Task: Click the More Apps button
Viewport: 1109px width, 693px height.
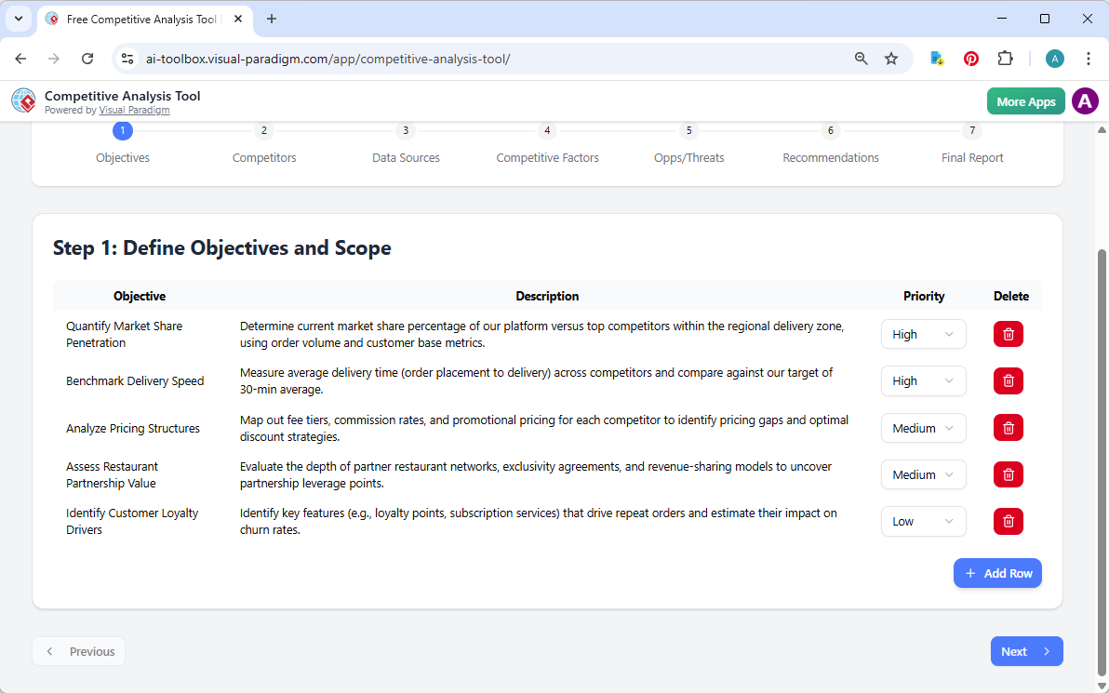Action: click(x=1025, y=100)
